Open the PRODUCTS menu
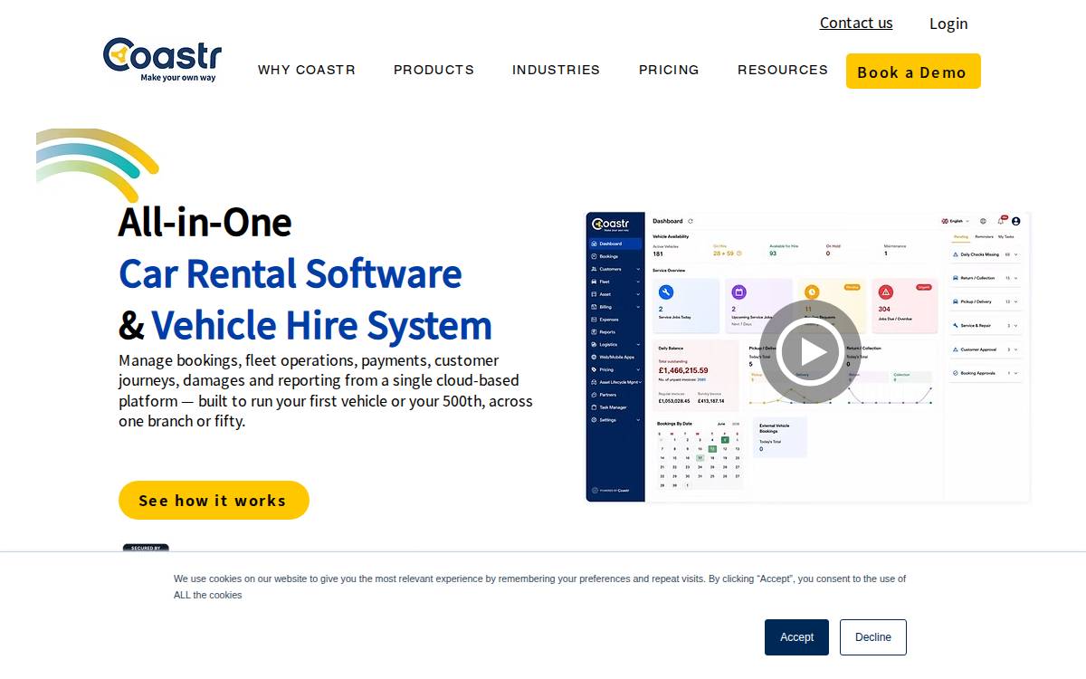 tap(433, 70)
